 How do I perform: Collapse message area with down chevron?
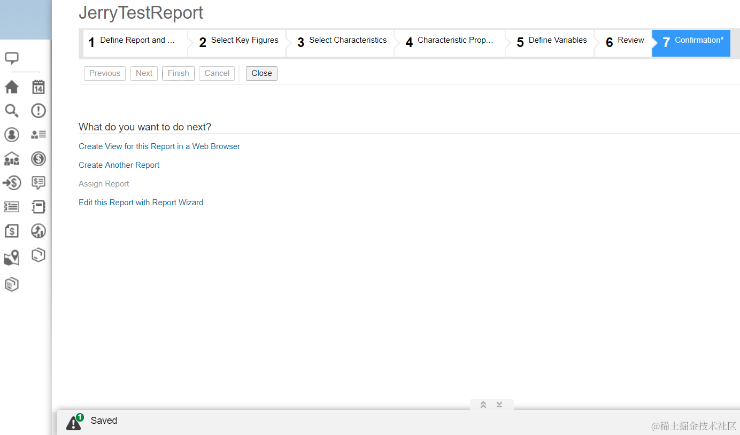pyautogui.click(x=499, y=405)
